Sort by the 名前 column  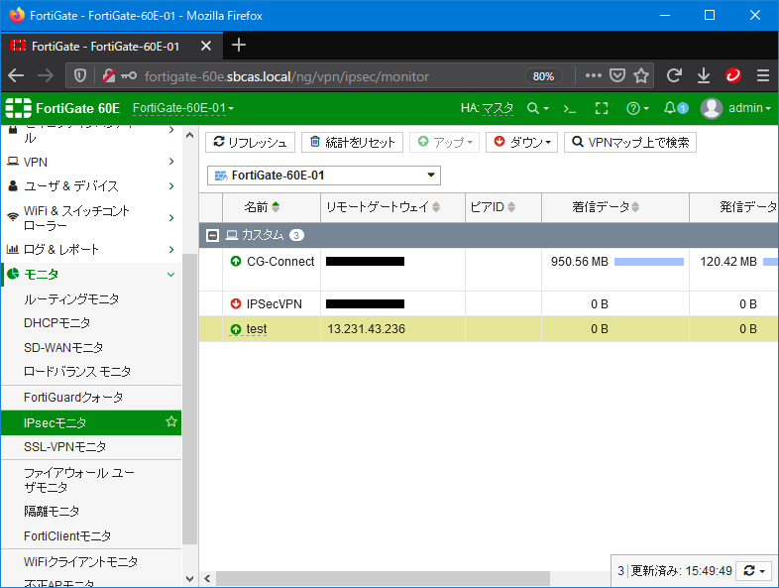(272, 207)
